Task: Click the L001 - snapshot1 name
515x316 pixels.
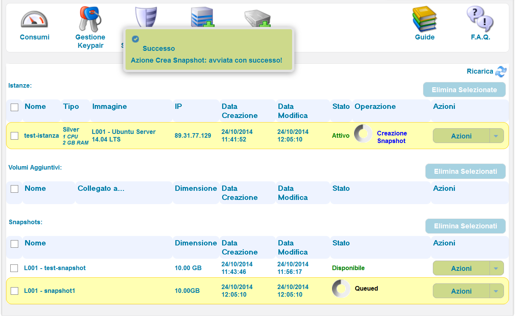Action: 49,291
